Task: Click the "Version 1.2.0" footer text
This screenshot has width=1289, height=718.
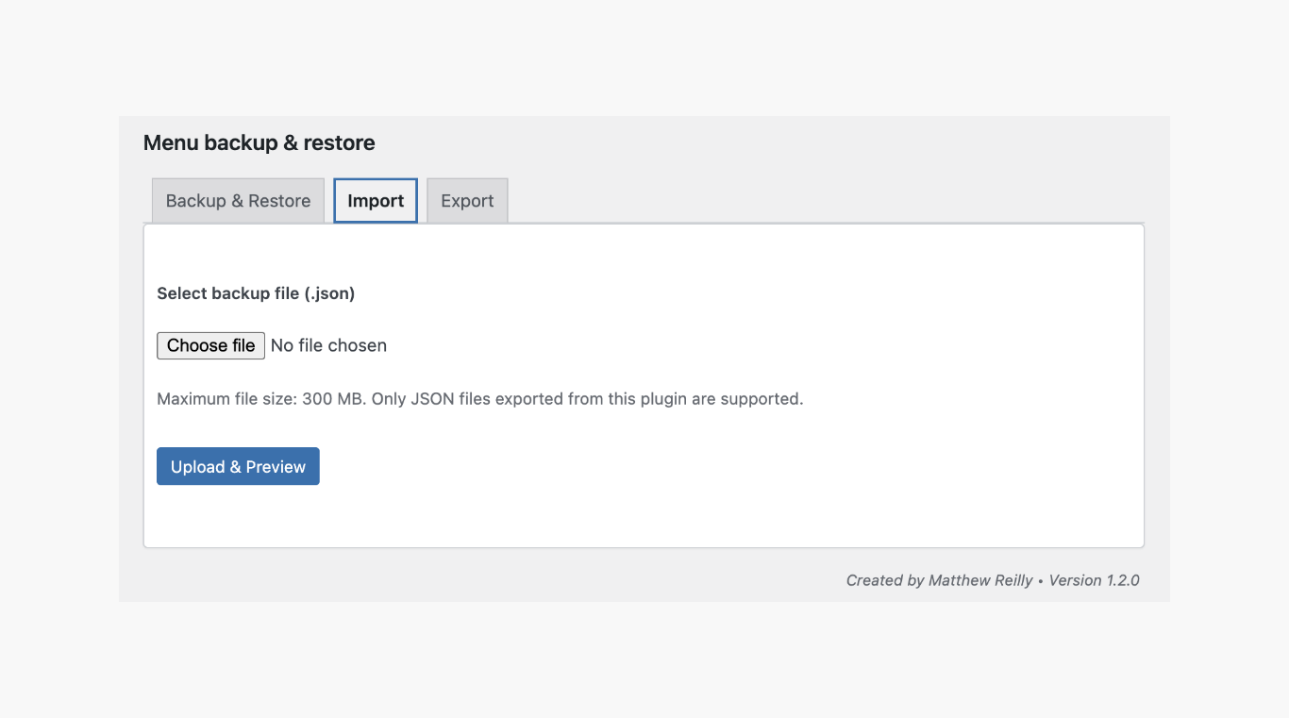Action: click(1094, 581)
